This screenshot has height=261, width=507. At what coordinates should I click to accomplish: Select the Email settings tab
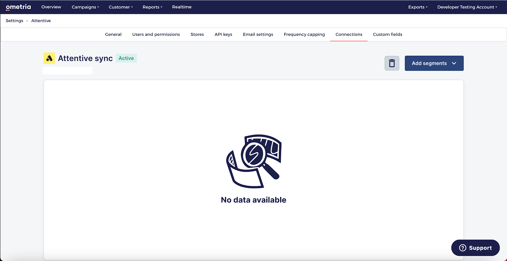pos(258,35)
